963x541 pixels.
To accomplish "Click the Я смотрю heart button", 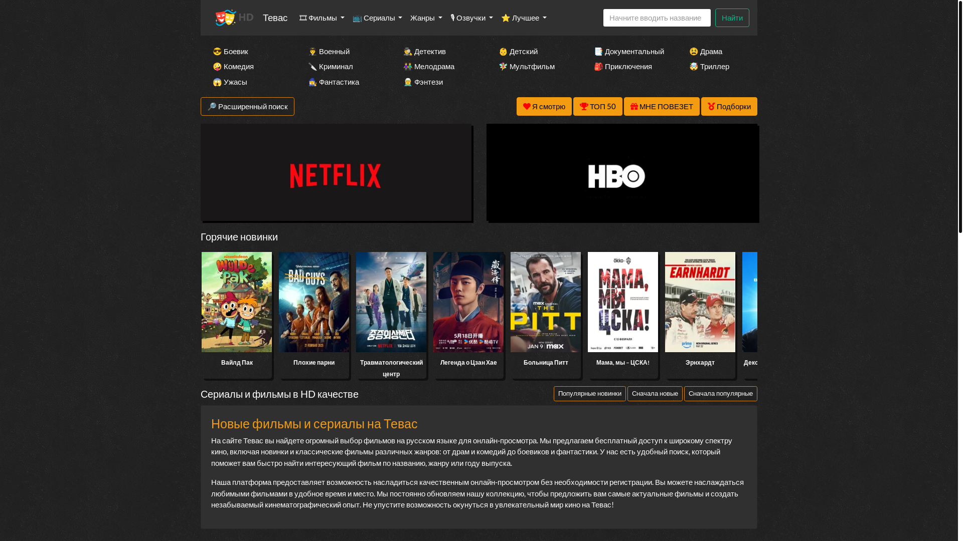I will 544,107.
